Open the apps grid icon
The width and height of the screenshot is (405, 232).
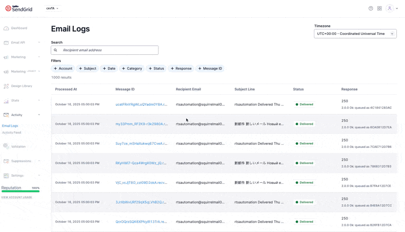[x=379, y=9]
